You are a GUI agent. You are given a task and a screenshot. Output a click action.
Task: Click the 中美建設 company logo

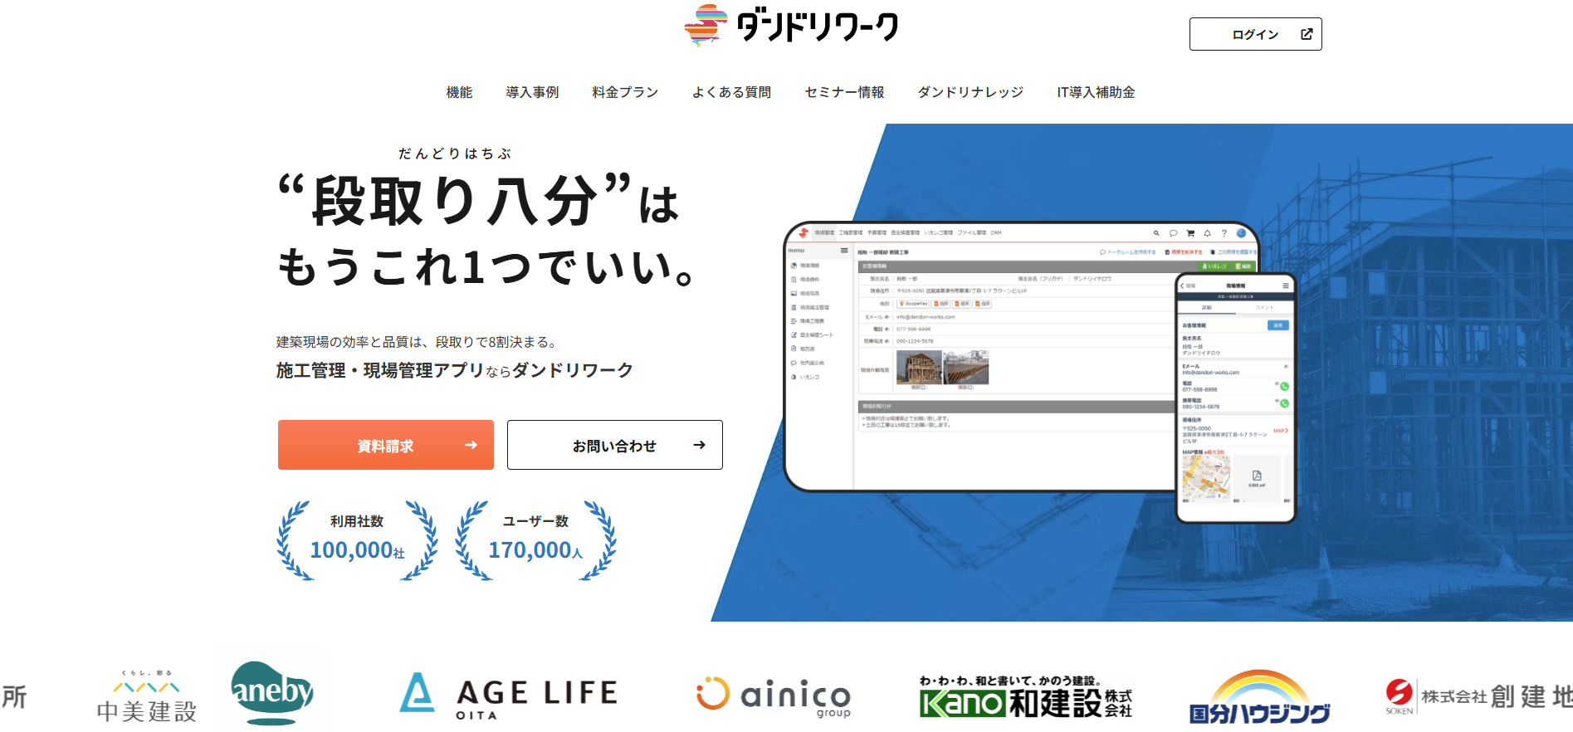pos(147,696)
